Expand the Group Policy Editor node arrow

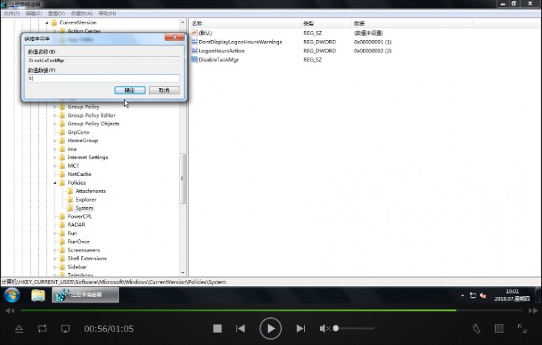pos(55,115)
